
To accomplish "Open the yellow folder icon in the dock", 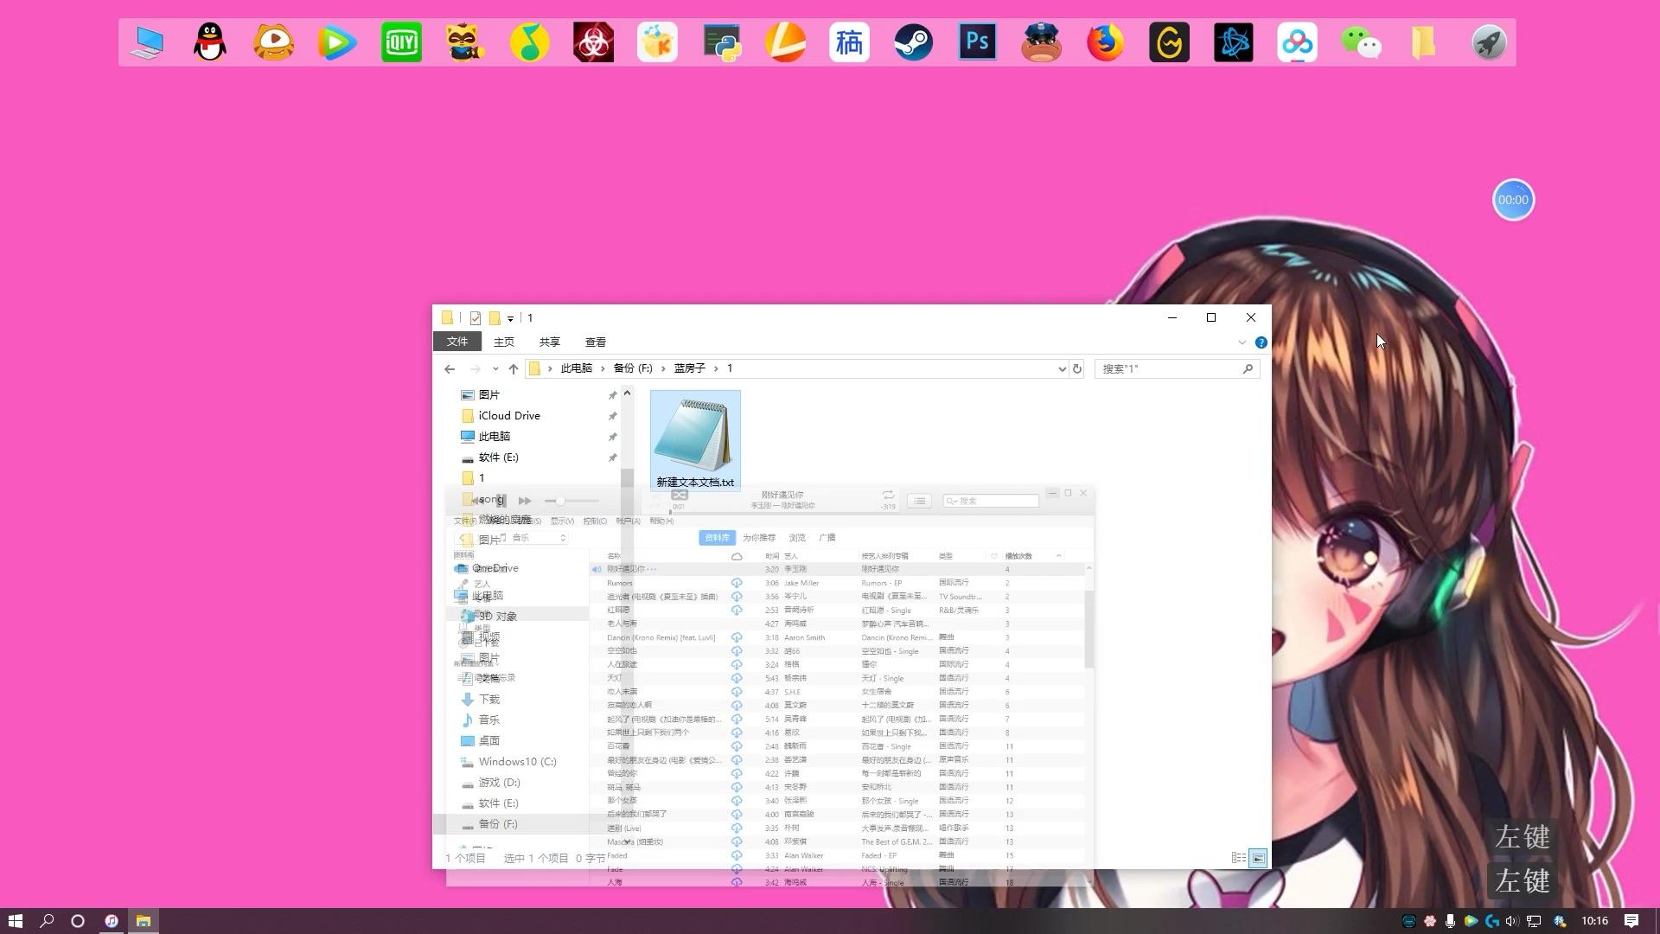I will coord(1425,42).
